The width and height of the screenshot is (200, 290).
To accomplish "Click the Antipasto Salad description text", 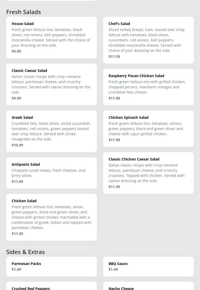I will tap(48, 173).
